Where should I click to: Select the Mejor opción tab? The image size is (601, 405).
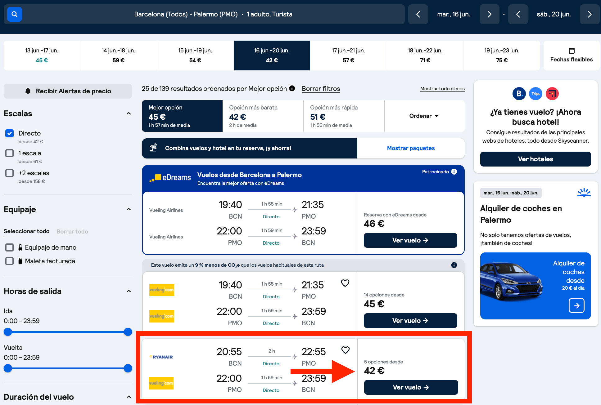click(x=182, y=116)
